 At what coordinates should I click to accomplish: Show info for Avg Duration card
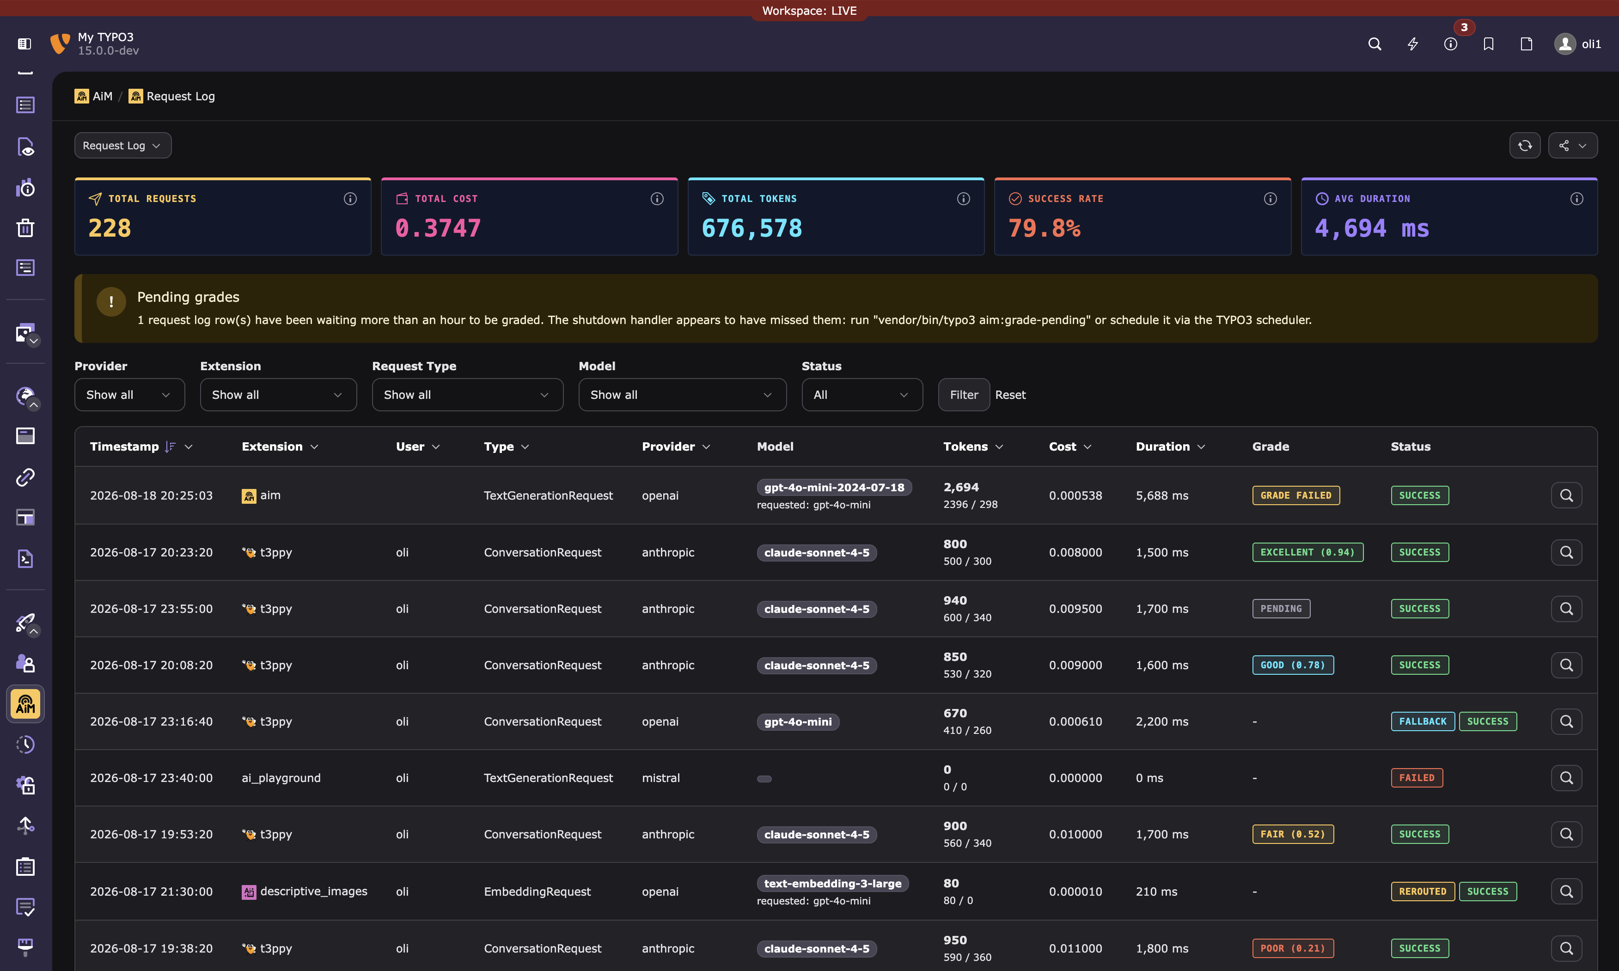point(1576,198)
